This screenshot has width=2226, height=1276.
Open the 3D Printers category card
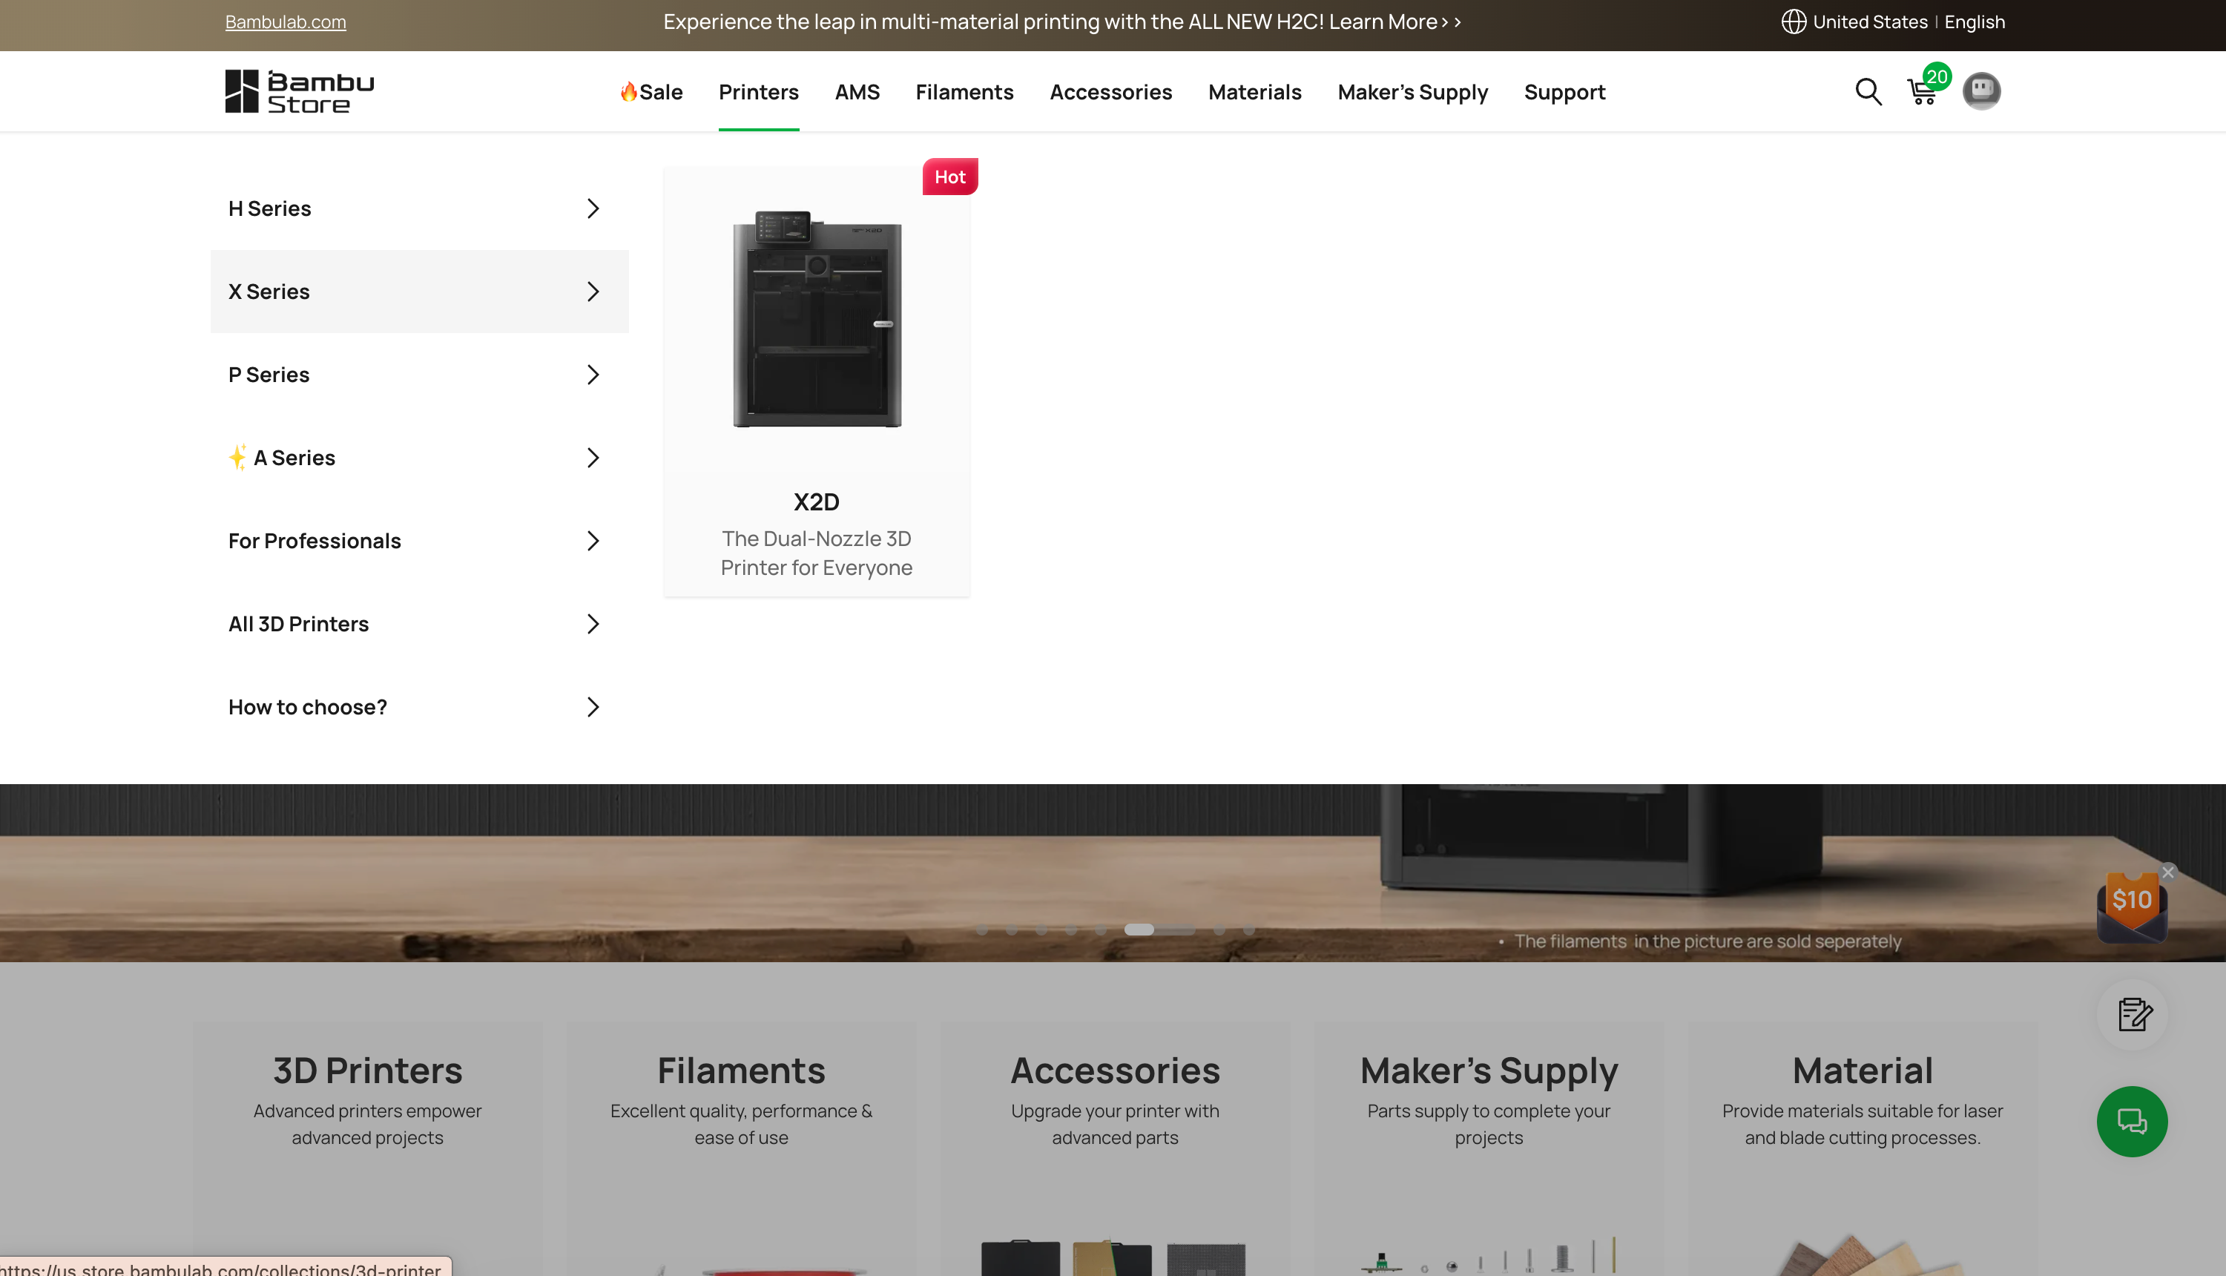(367, 1148)
